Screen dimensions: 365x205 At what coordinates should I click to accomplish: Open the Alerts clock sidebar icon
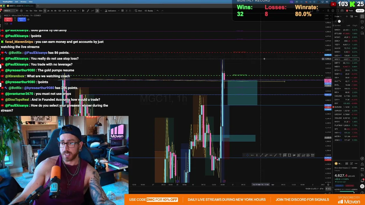pyautogui.click(x=362, y=22)
